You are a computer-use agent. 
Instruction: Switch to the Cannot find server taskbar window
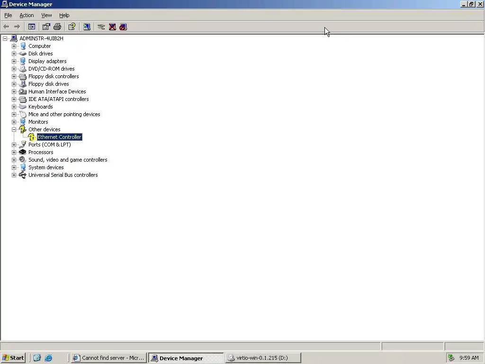click(x=108, y=358)
